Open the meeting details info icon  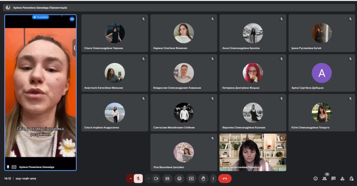pyautogui.click(x=316, y=179)
